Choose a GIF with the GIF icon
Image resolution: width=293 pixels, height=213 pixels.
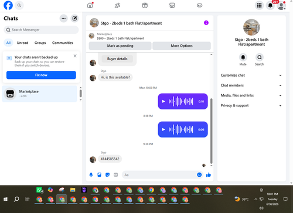pos(116,175)
